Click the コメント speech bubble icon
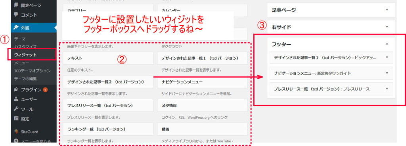The image size is (406, 146). [x=16, y=15]
